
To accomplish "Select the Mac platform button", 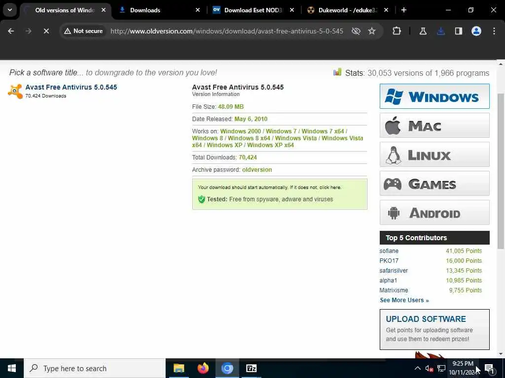I will [x=434, y=126].
